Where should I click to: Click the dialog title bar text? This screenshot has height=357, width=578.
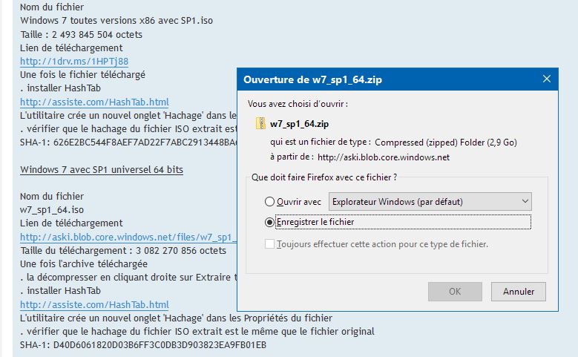click(x=313, y=79)
